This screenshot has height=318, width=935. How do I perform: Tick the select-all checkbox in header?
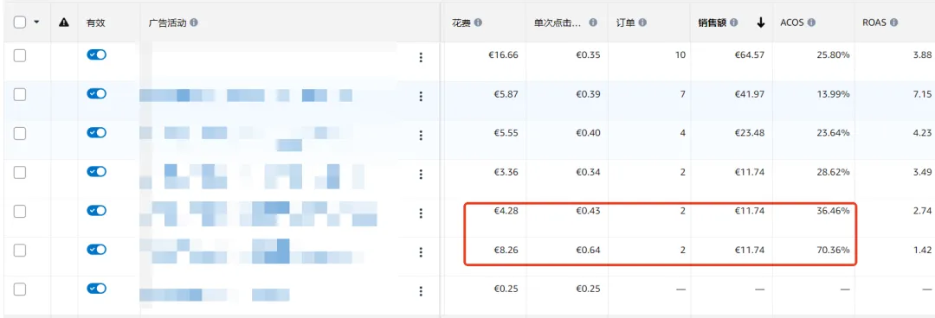[20, 22]
